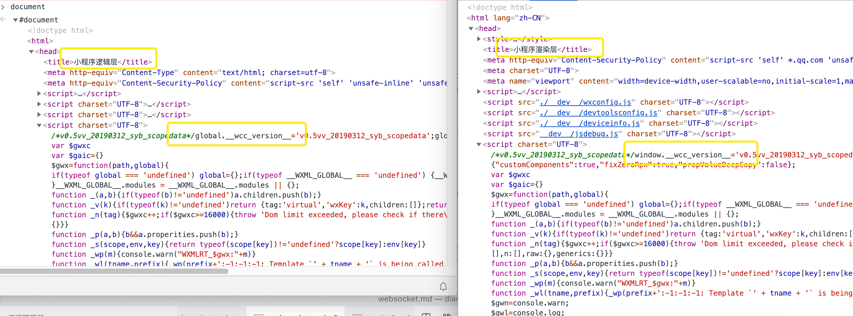
Task: Select the 小程序逻辑层 title node
Action: 98,62
